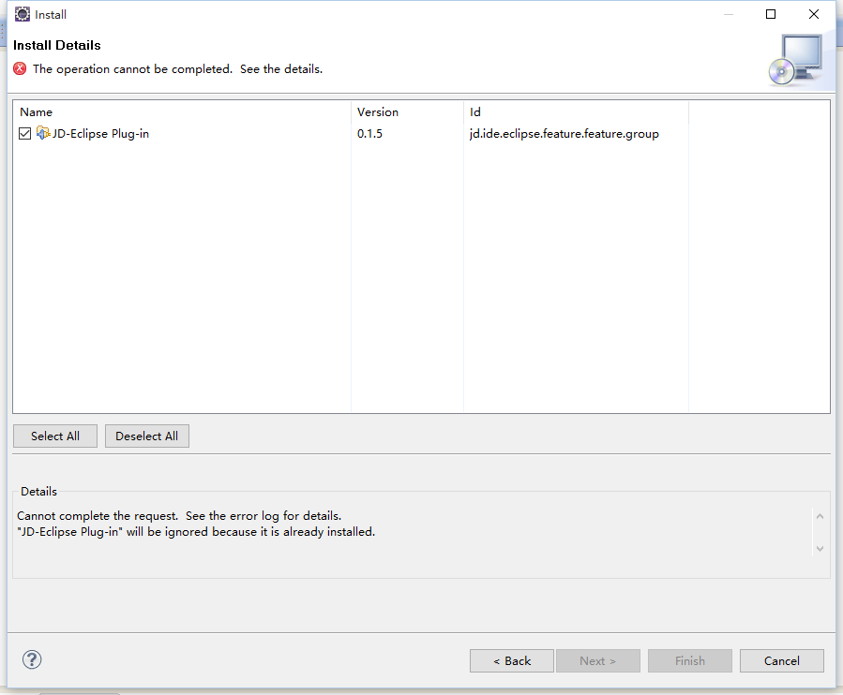
Task: Click the Version column header
Action: (x=377, y=112)
